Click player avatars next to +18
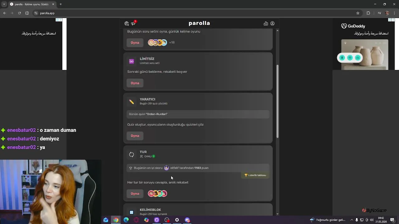399x224 pixels. 157,43
